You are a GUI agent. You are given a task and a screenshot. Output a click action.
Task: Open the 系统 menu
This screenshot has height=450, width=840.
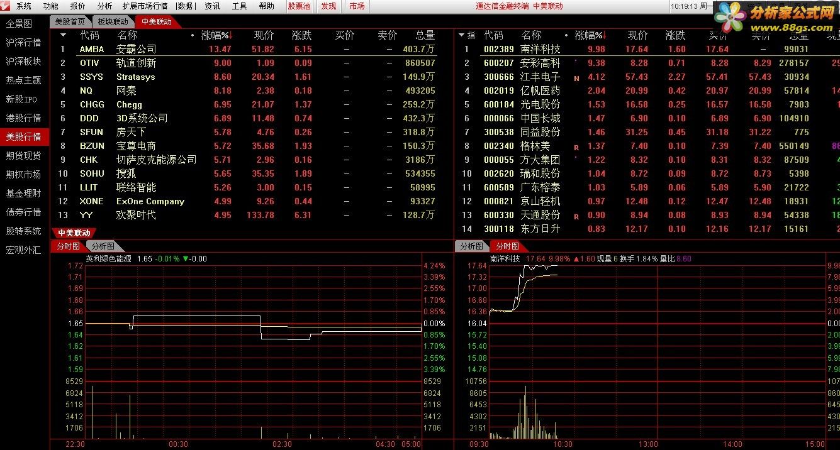tap(24, 6)
